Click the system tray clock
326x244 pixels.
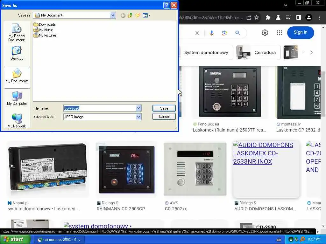[x=314, y=240]
